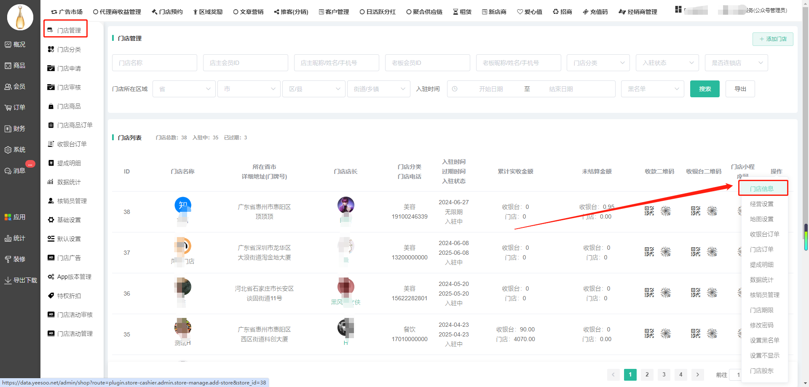Open 统计 statistics chart icon in sidebar
The height and width of the screenshot is (387, 809).
click(8, 238)
